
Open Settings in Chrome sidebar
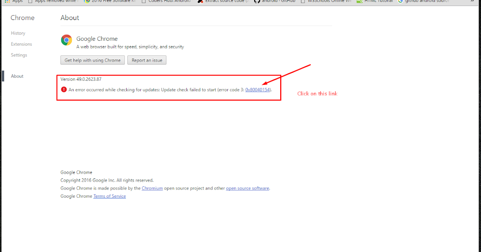tap(19, 55)
